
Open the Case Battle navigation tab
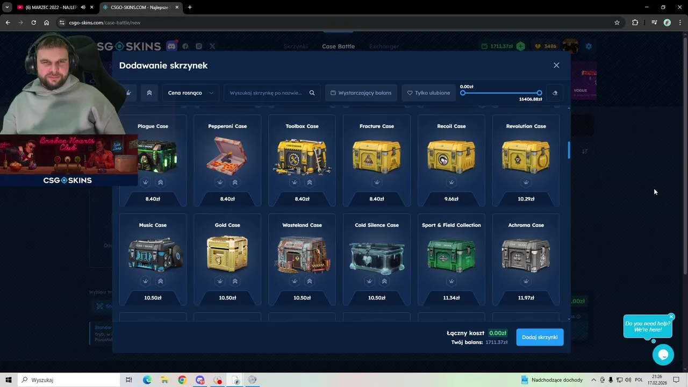[338, 46]
